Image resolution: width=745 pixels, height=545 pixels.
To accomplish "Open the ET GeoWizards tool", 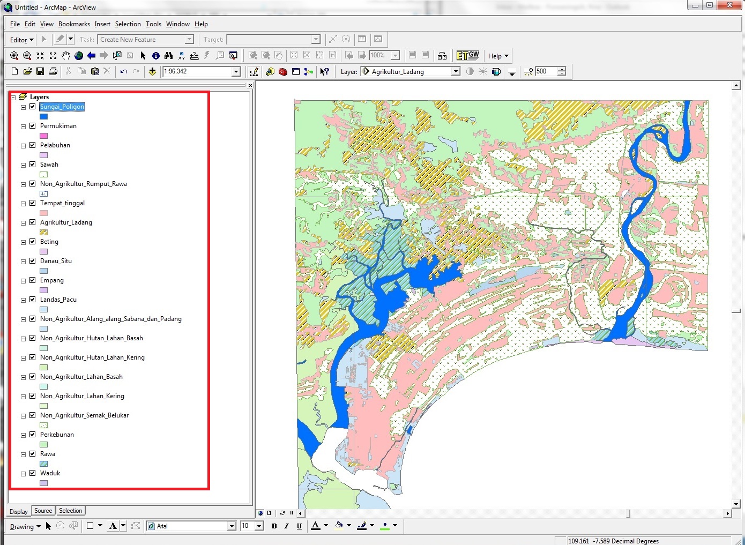I will pyautogui.click(x=468, y=56).
